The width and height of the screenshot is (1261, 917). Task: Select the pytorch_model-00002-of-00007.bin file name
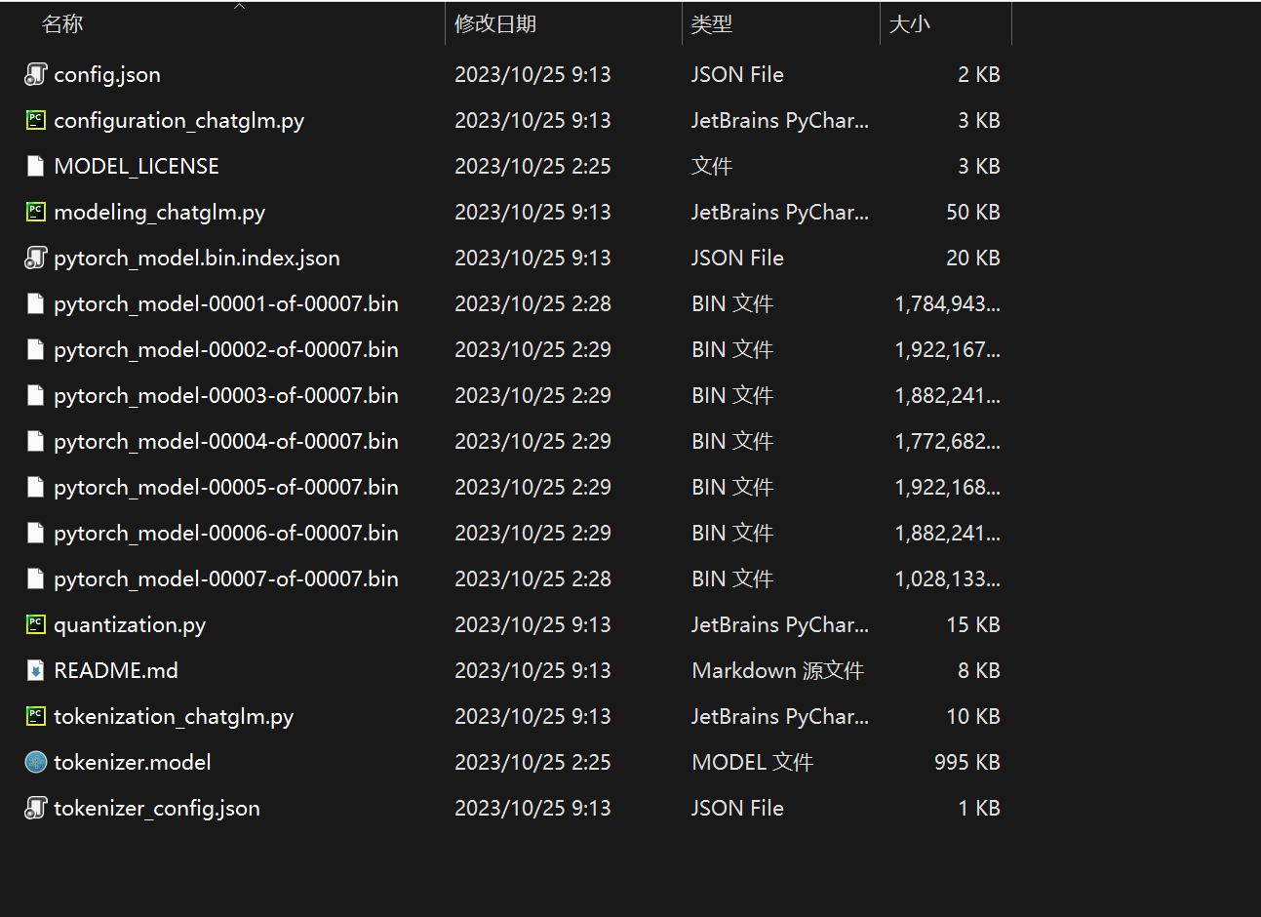226,349
